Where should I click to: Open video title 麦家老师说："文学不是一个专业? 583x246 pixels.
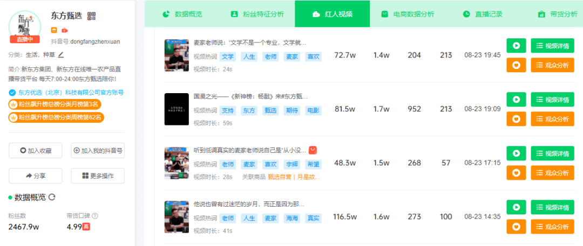(x=250, y=43)
